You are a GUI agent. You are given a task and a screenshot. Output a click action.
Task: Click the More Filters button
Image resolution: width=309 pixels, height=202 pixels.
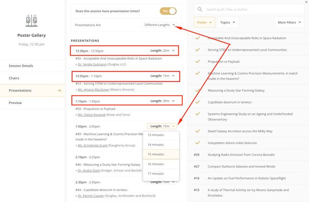click(289, 22)
